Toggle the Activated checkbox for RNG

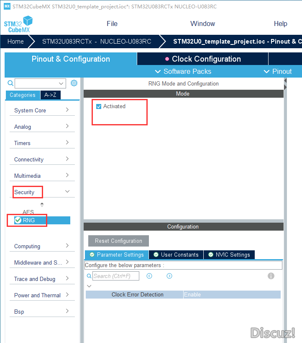(x=99, y=107)
